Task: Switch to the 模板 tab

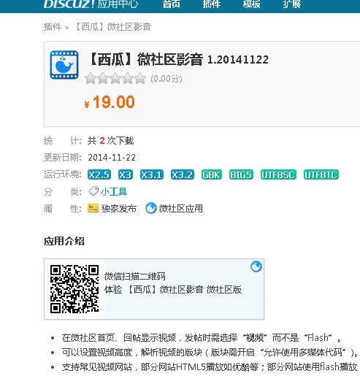Action: click(x=251, y=4)
